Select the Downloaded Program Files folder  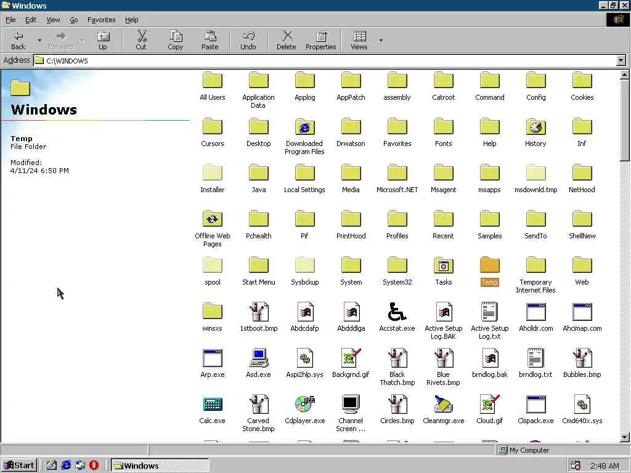(304, 136)
